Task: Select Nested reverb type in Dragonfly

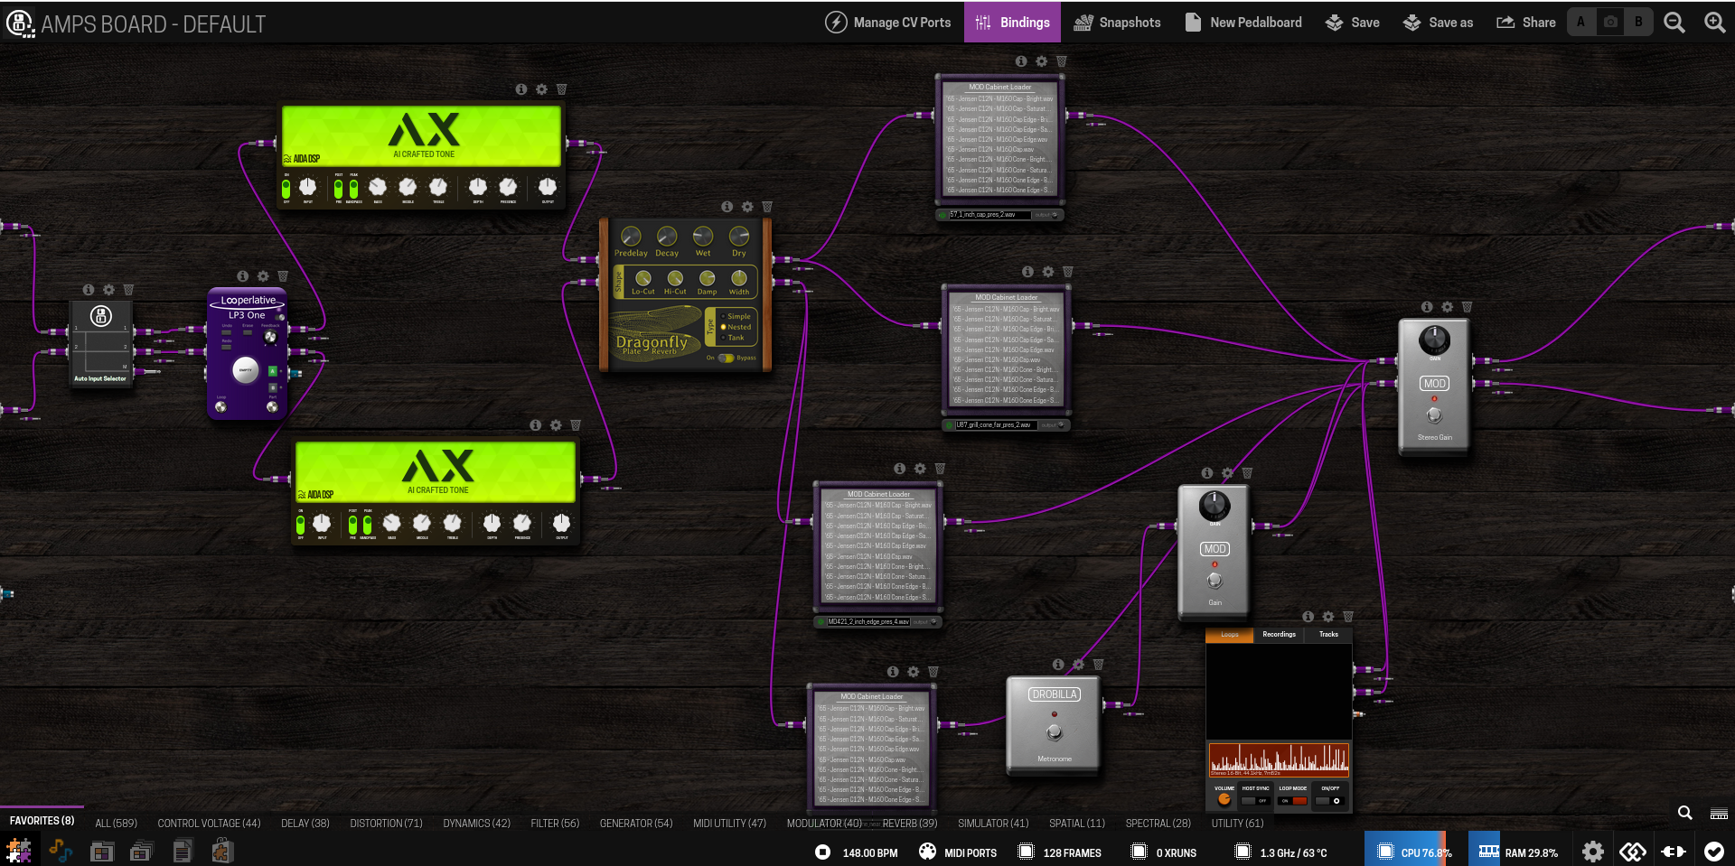Action: 736,327
